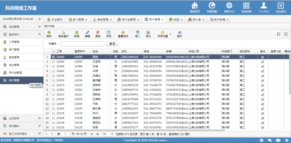Click the 导出 export icon

click(148, 32)
